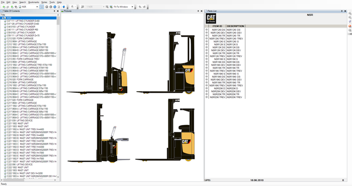
Task: Click the last gray toolbar icon
Action: (x=144, y=7)
